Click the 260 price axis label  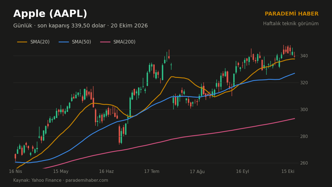point(304,163)
